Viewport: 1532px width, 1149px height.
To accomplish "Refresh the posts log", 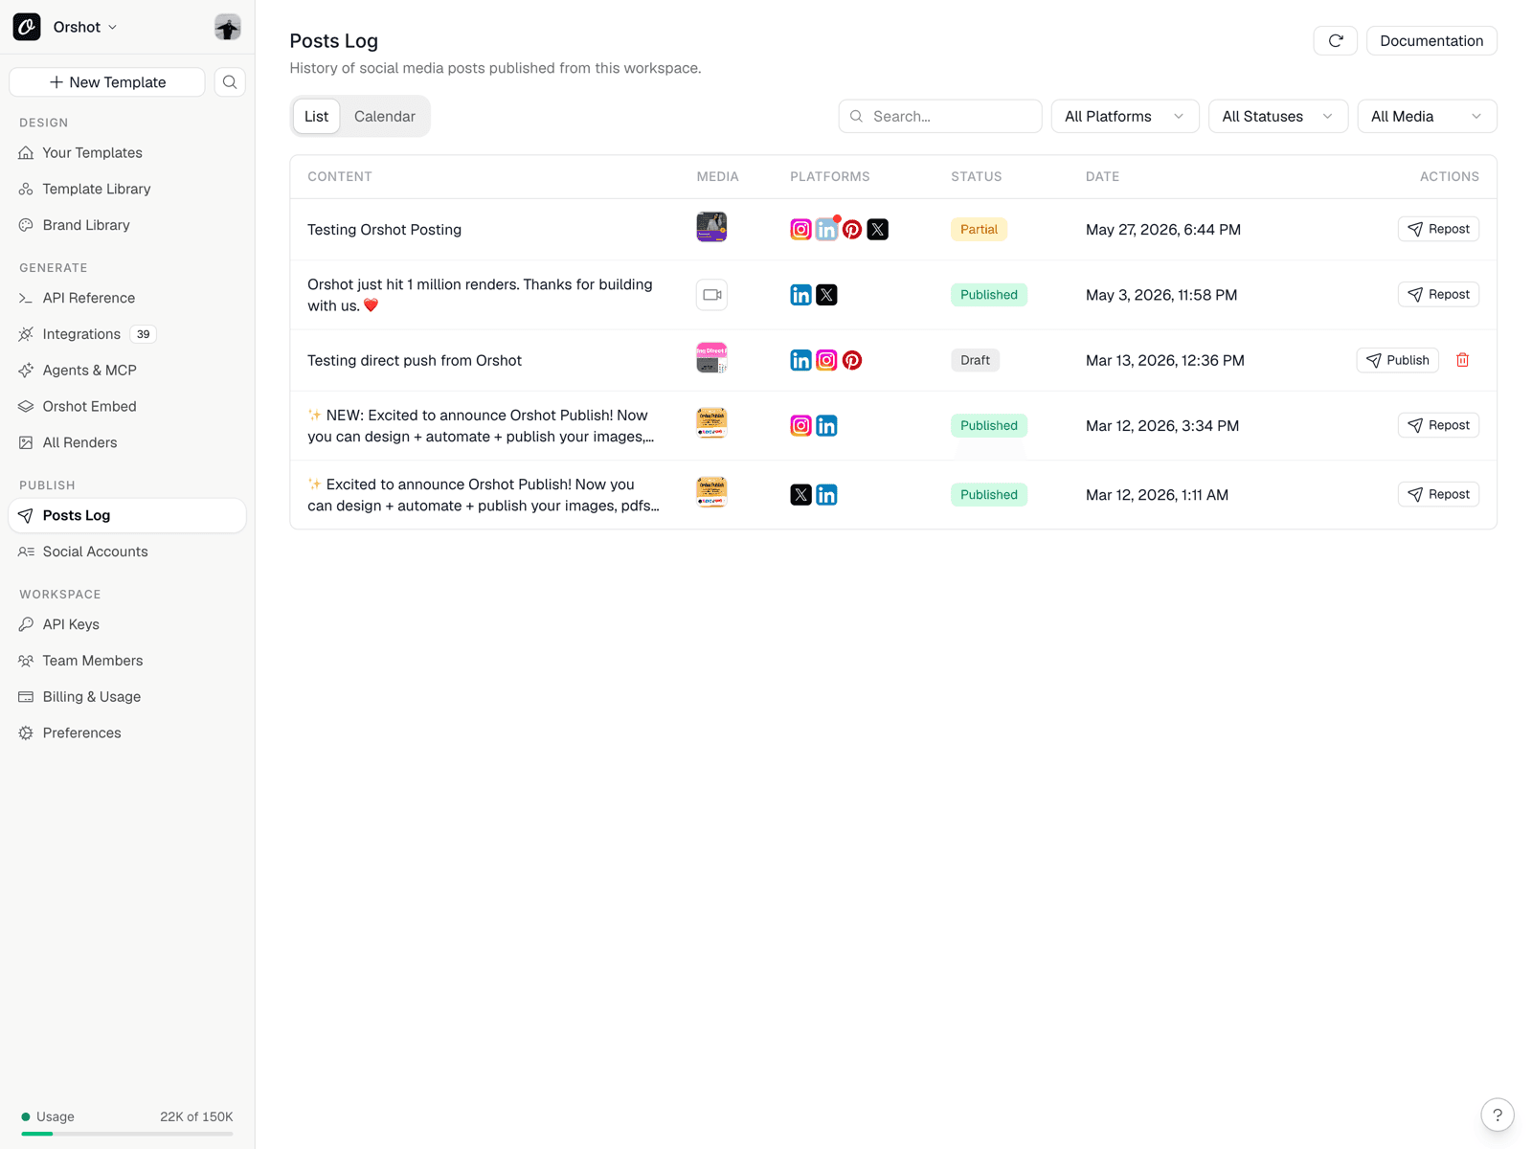I will [x=1336, y=40].
